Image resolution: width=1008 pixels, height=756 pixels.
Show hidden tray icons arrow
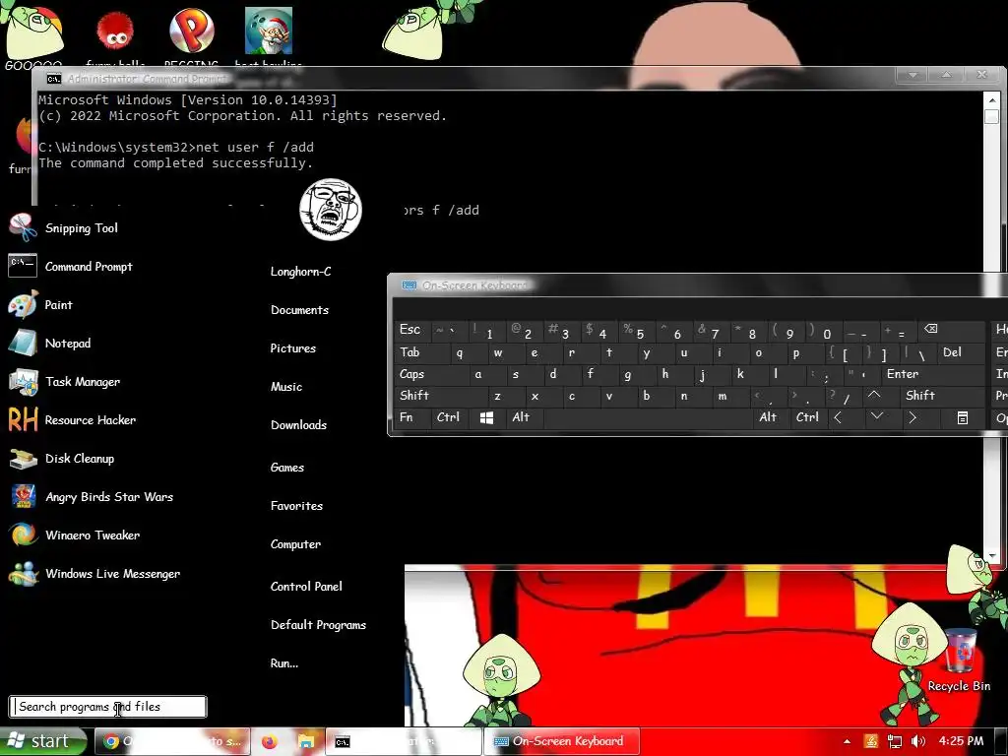847,741
